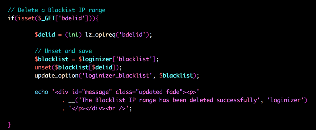
Task: Click the 'loginizer_blacklist' option string
Action: 117,76
